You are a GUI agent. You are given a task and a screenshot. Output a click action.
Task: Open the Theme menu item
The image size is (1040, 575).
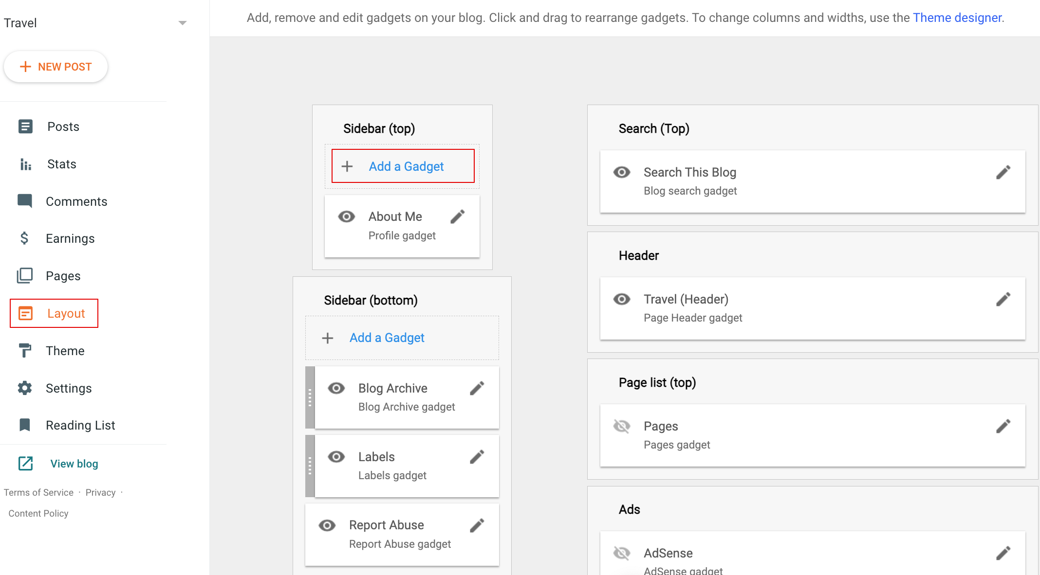click(x=65, y=351)
